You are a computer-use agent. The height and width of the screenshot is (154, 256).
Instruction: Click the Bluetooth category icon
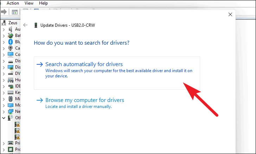11,42
